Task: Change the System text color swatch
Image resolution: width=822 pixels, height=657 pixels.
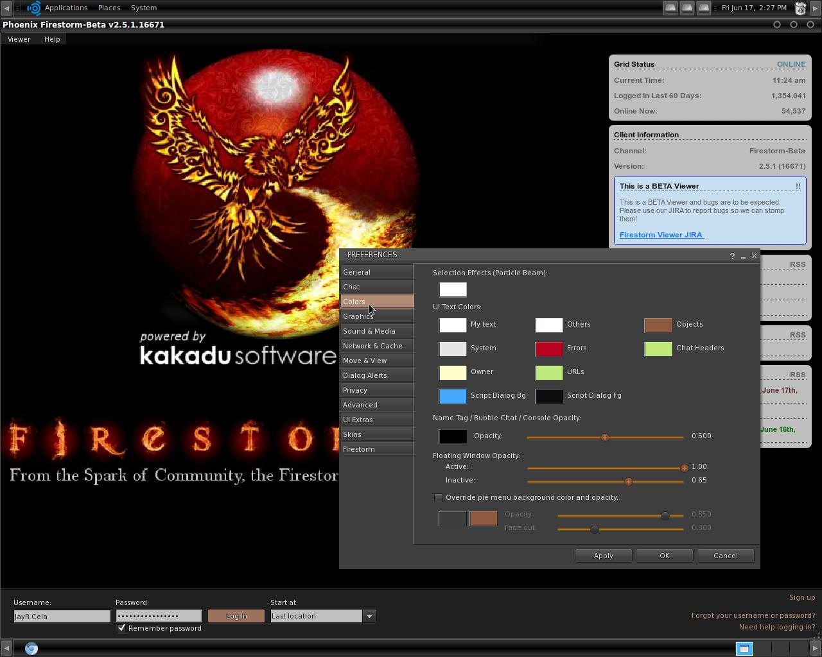Action: (x=453, y=348)
